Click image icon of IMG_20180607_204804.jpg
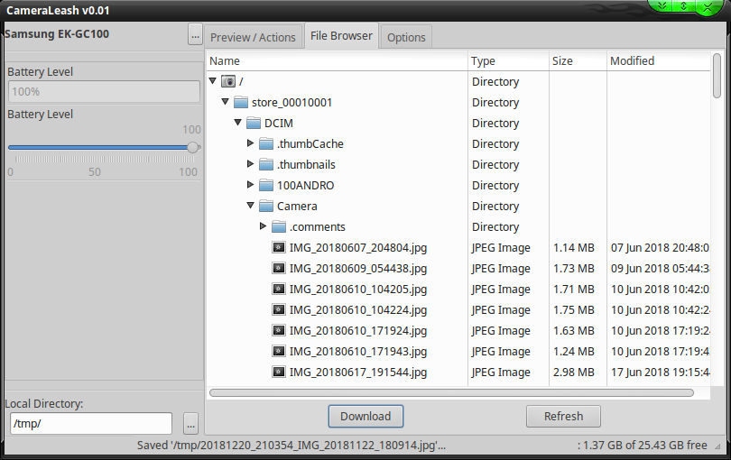731x460 pixels. [279, 247]
